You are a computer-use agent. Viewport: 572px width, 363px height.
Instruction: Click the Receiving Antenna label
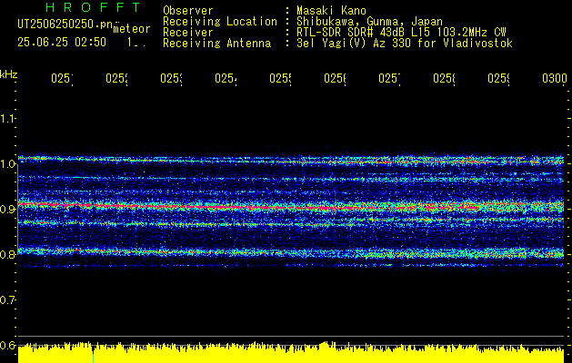click(x=217, y=44)
